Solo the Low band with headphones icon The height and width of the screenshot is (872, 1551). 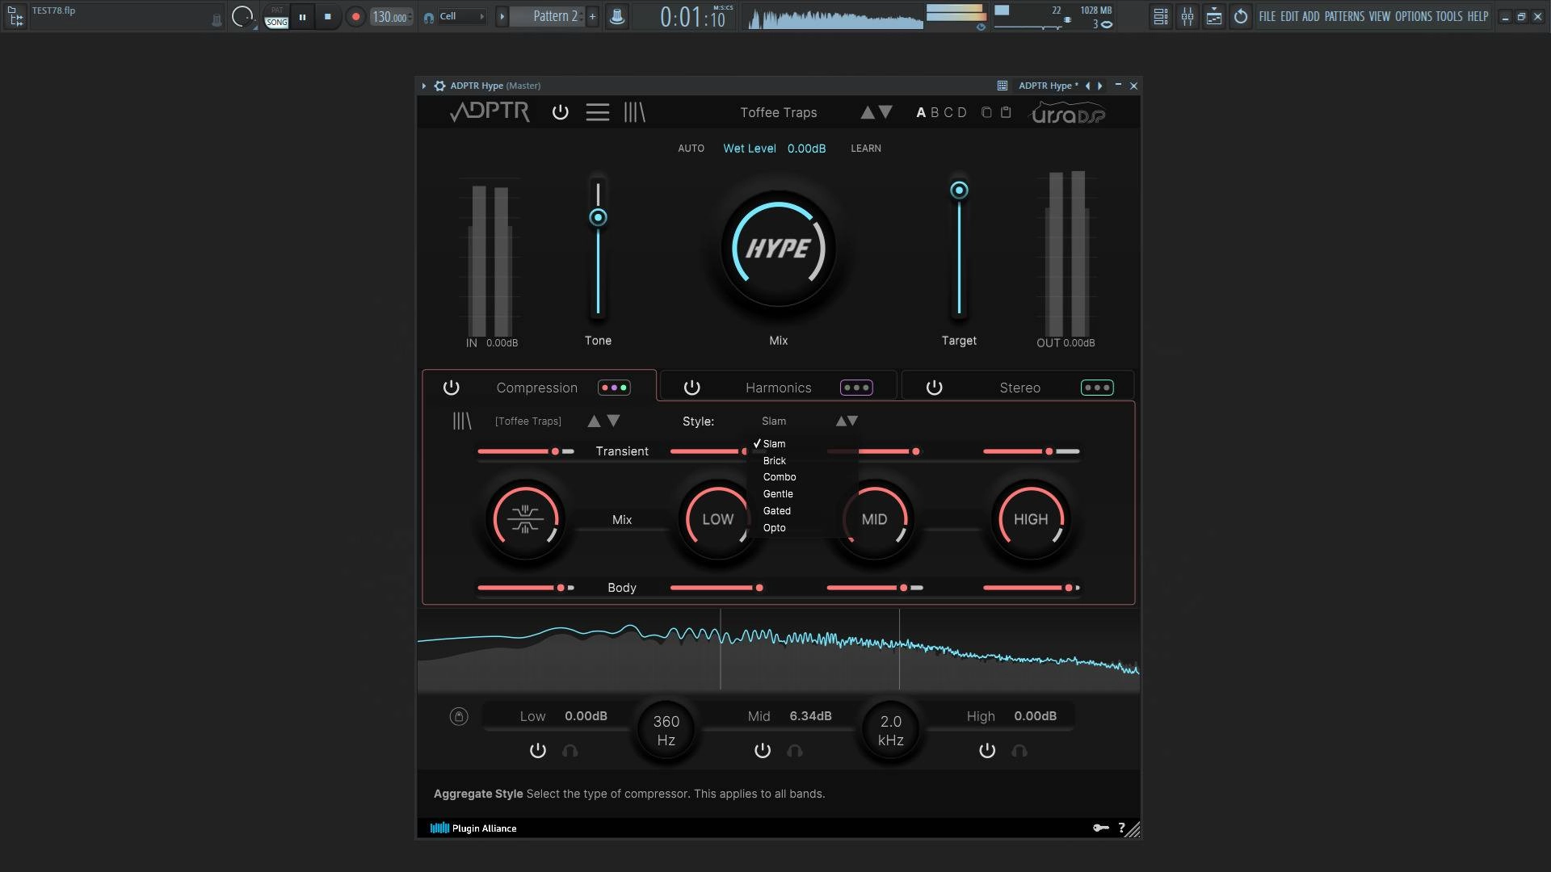(x=570, y=751)
